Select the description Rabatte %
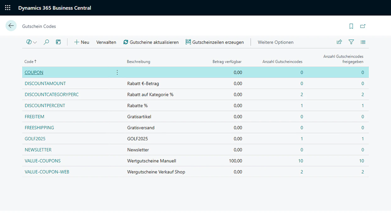This screenshot has width=391, height=217. coord(137,106)
